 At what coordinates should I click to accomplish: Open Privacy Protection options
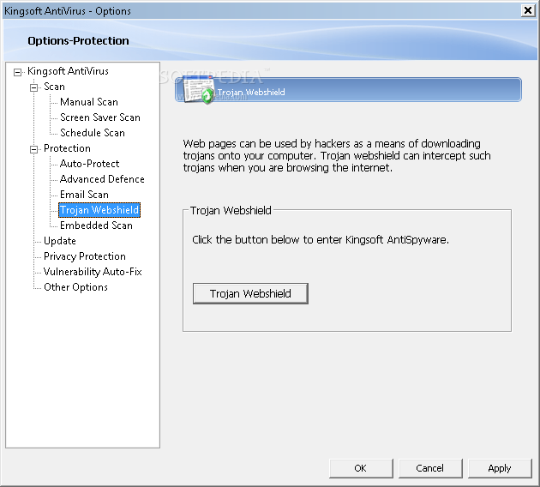[84, 256]
